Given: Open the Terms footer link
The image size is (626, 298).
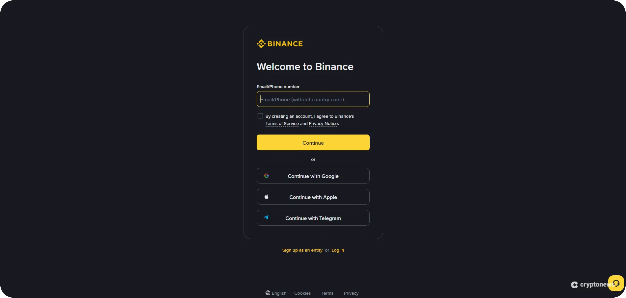Looking at the screenshot, I should [x=327, y=293].
